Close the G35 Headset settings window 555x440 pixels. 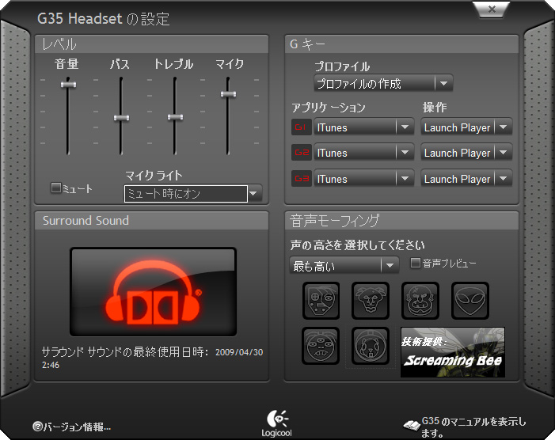pyautogui.click(x=492, y=9)
